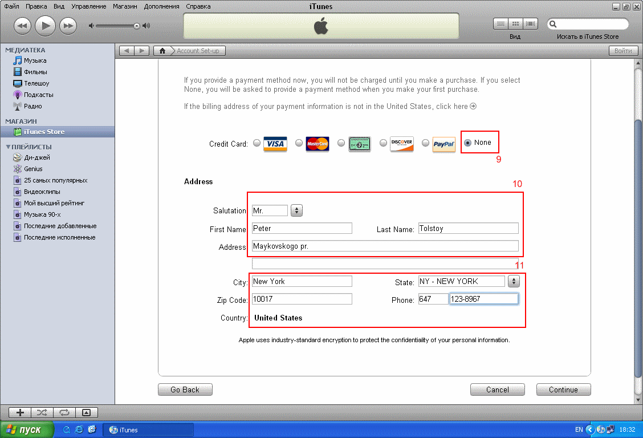Open the Правка menu
Screen dimensions: 643x438
pyautogui.click(x=36, y=6)
